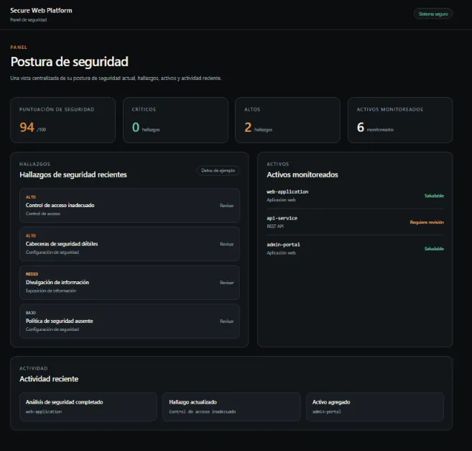Select the Divulgación de información finding
The width and height of the screenshot is (472, 451).
click(x=129, y=283)
